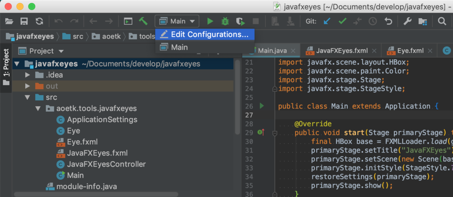Update project with blue Git arrow

point(327,21)
